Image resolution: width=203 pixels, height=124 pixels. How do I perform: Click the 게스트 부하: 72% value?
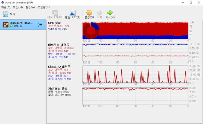click(59, 26)
